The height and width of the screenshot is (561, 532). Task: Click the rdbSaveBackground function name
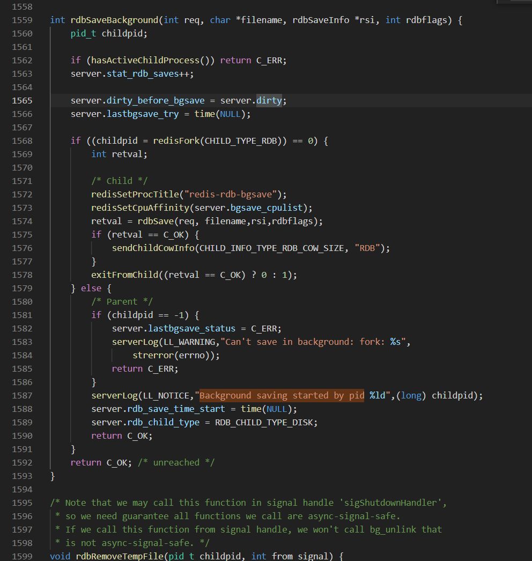click(x=114, y=20)
